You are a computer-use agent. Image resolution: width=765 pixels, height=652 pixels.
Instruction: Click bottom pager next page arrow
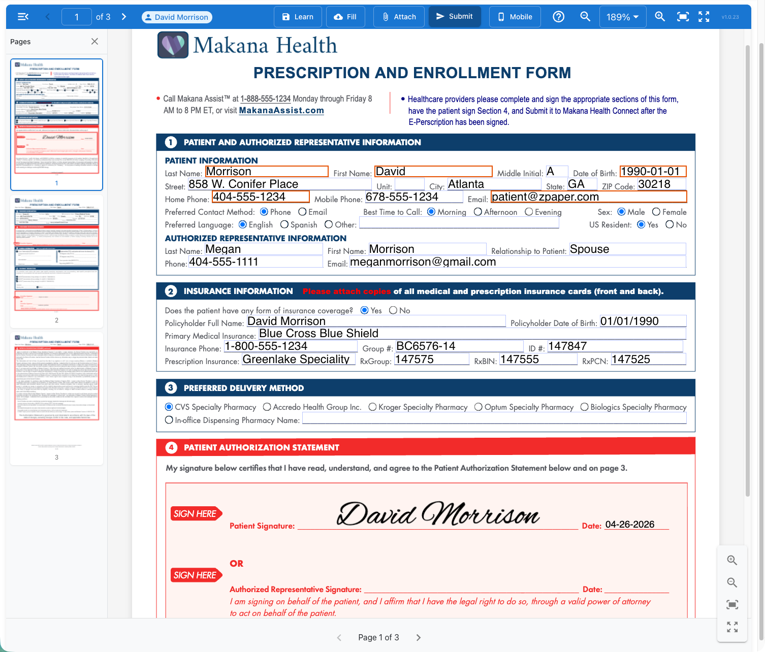[419, 638]
